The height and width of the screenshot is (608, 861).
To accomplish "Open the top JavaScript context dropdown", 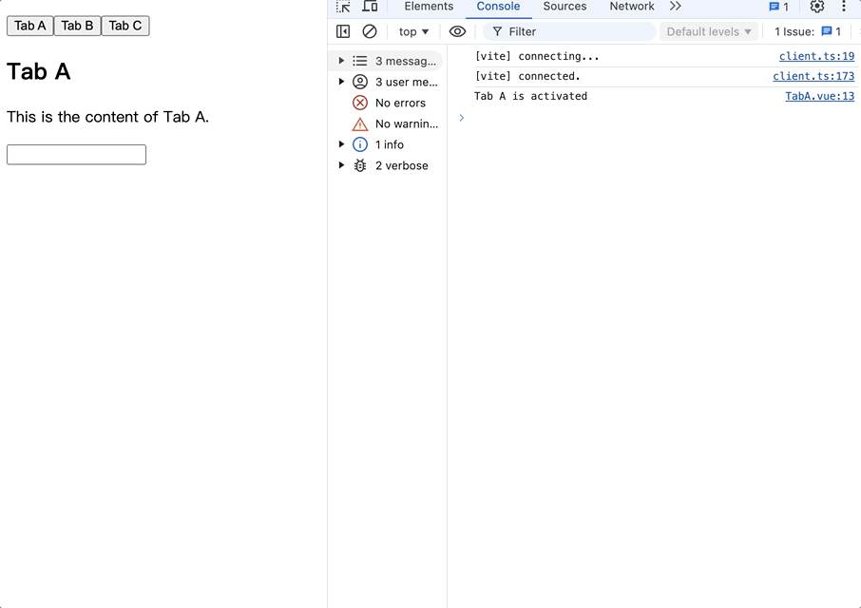I will [x=413, y=32].
